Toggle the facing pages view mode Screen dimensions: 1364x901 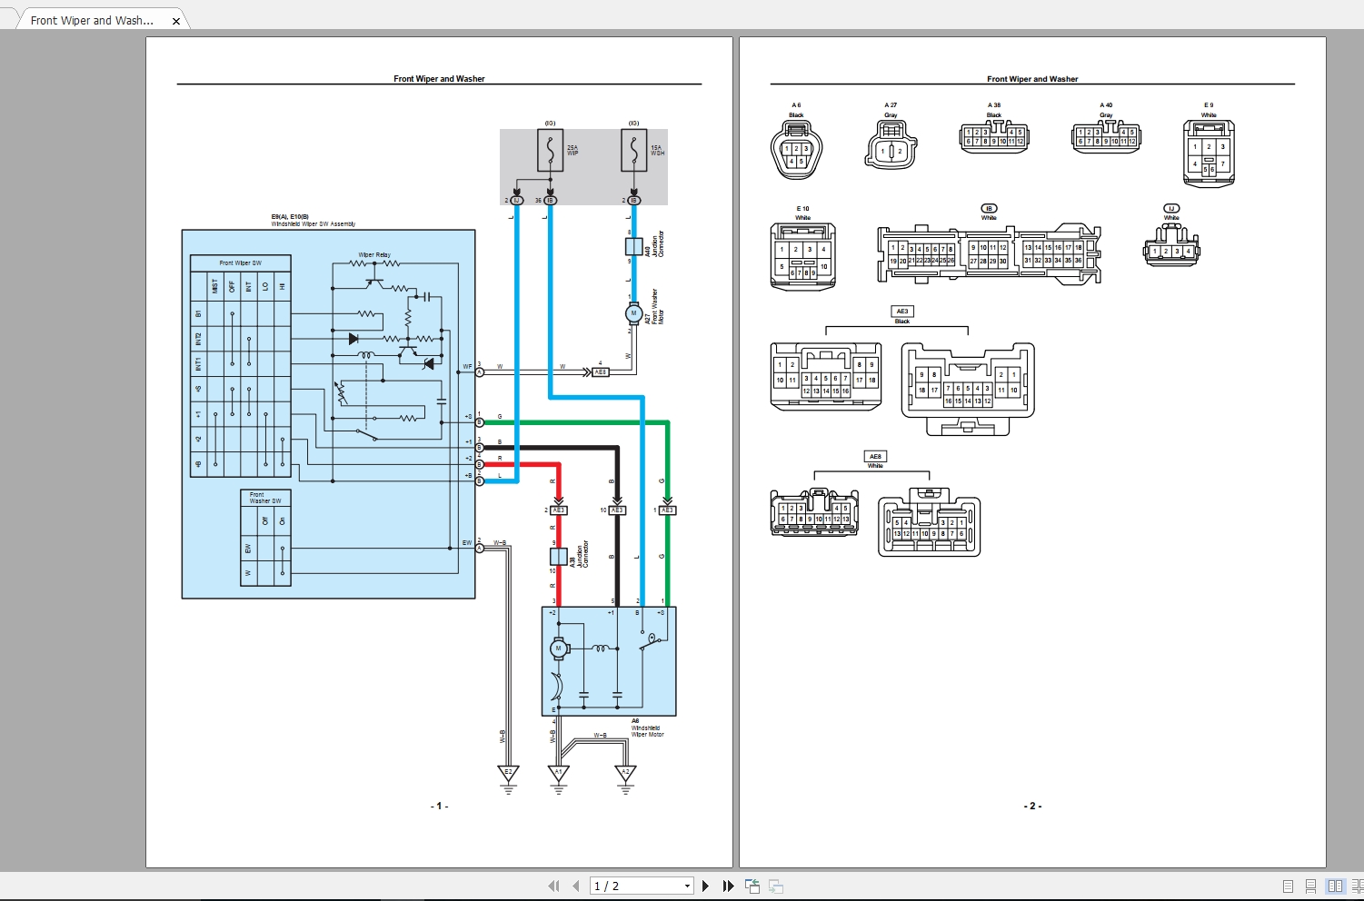pos(1335,886)
